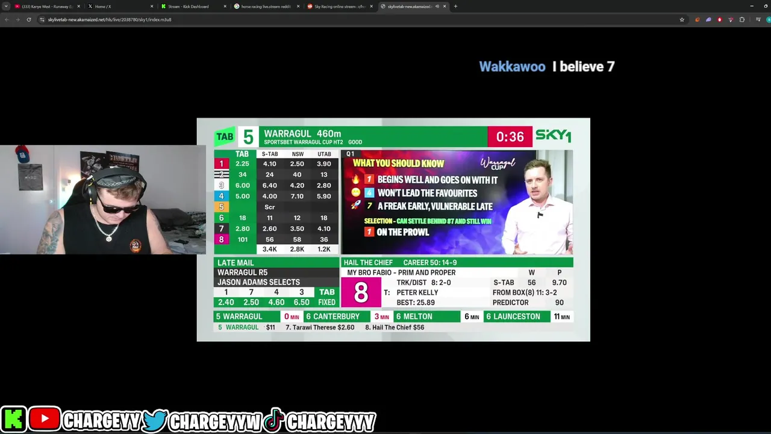Click JASON ADAMS SELECTS text

[x=258, y=282]
